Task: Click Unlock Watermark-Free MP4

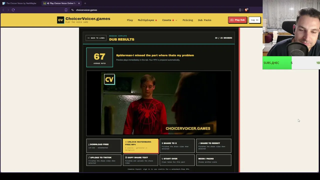Action: 140,146
